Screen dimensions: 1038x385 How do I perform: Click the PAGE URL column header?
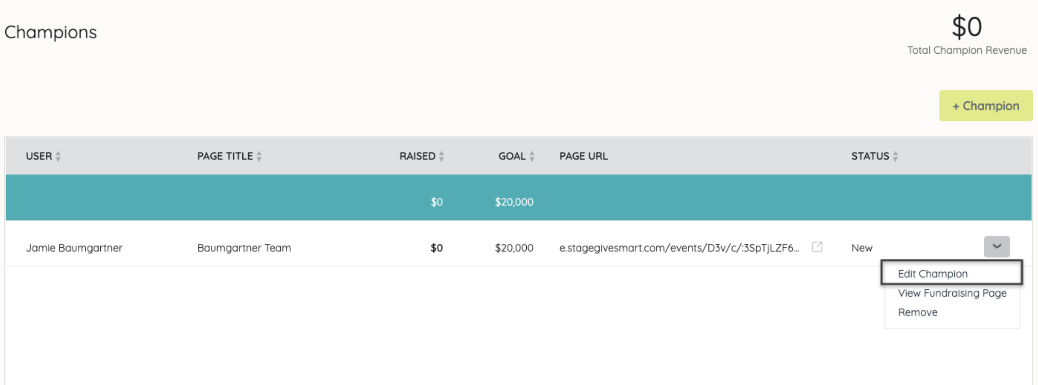point(583,156)
